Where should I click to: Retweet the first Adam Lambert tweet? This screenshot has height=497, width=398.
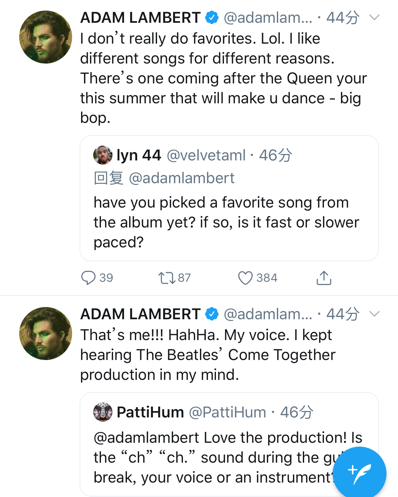tap(167, 278)
